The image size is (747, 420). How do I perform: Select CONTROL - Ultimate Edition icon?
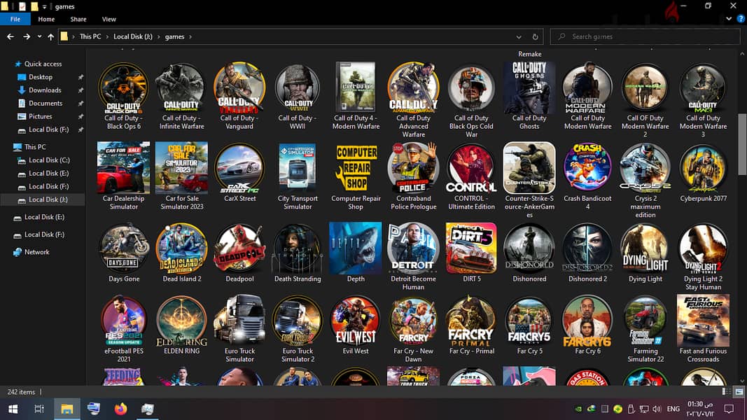[471, 167]
